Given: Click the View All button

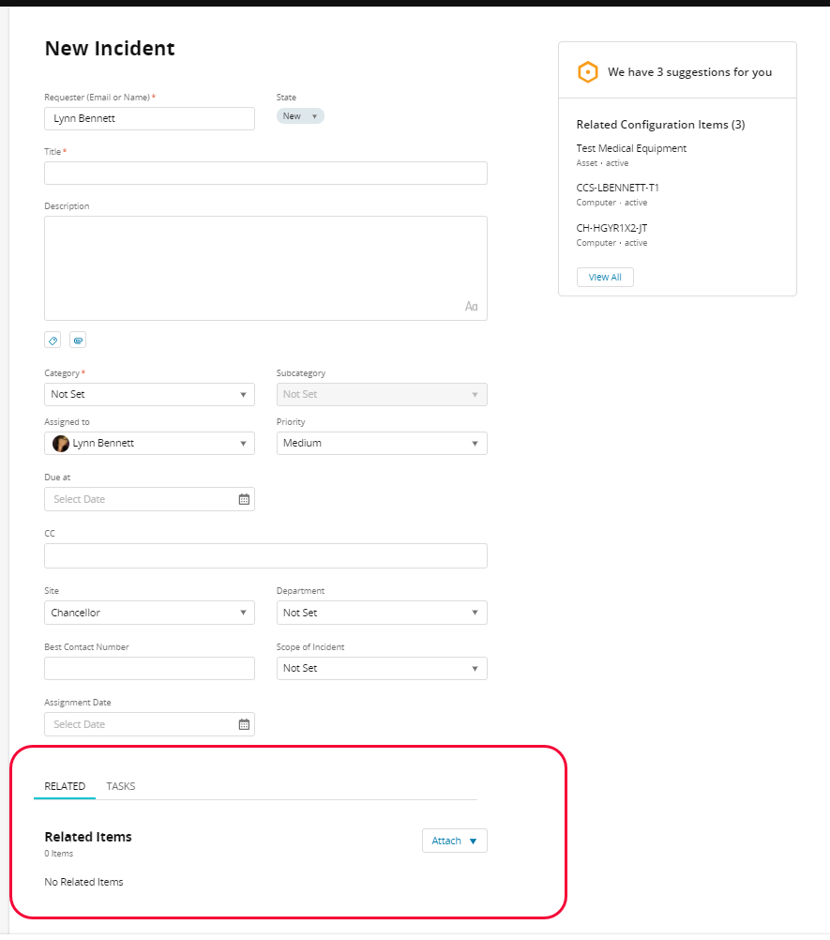Looking at the screenshot, I should coord(605,277).
